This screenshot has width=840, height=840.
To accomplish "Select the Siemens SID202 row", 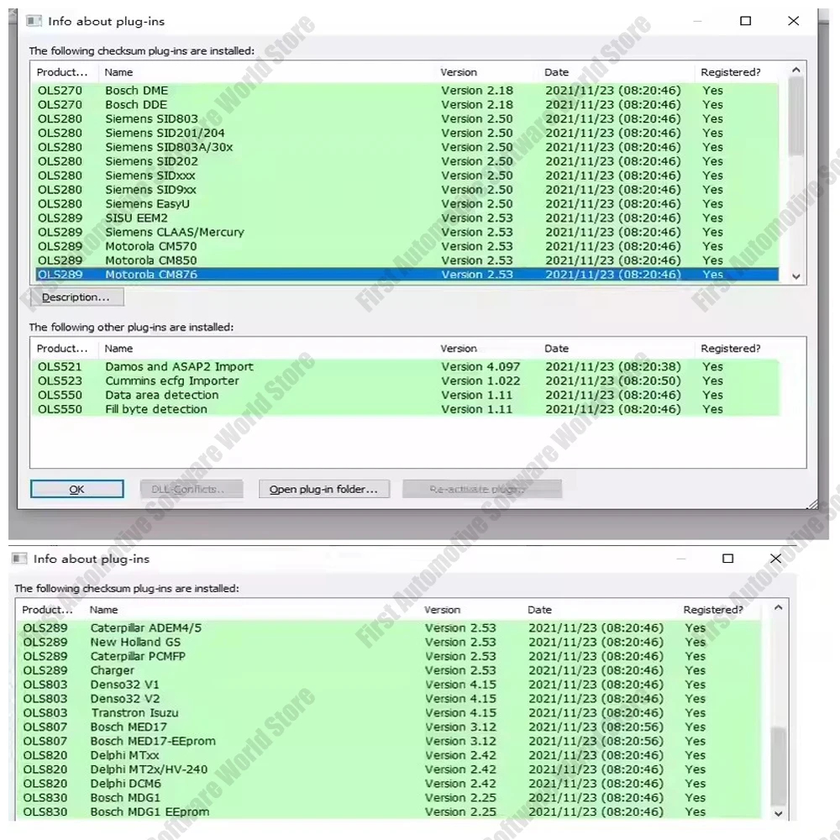I will (x=407, y=161).
